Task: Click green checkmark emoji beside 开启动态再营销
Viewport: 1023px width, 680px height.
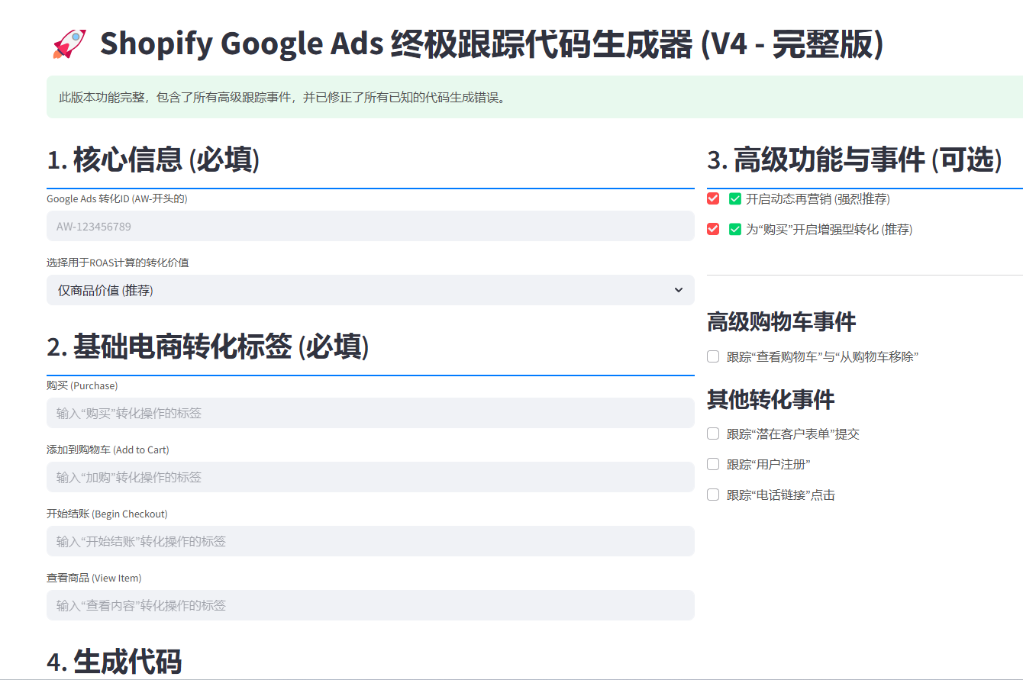Action: click(735, 199)
